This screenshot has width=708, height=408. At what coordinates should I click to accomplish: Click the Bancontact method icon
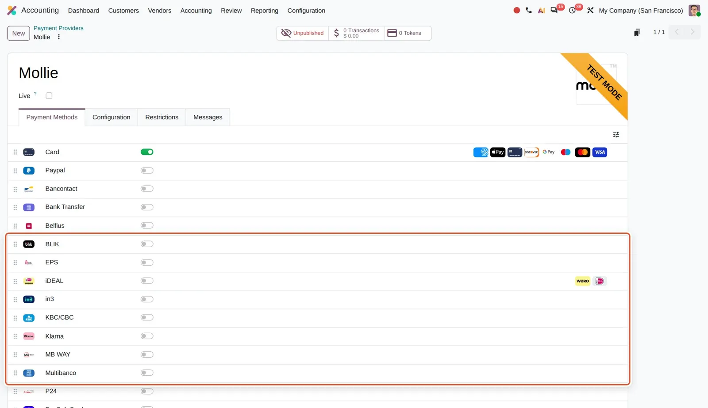[29, 189]
